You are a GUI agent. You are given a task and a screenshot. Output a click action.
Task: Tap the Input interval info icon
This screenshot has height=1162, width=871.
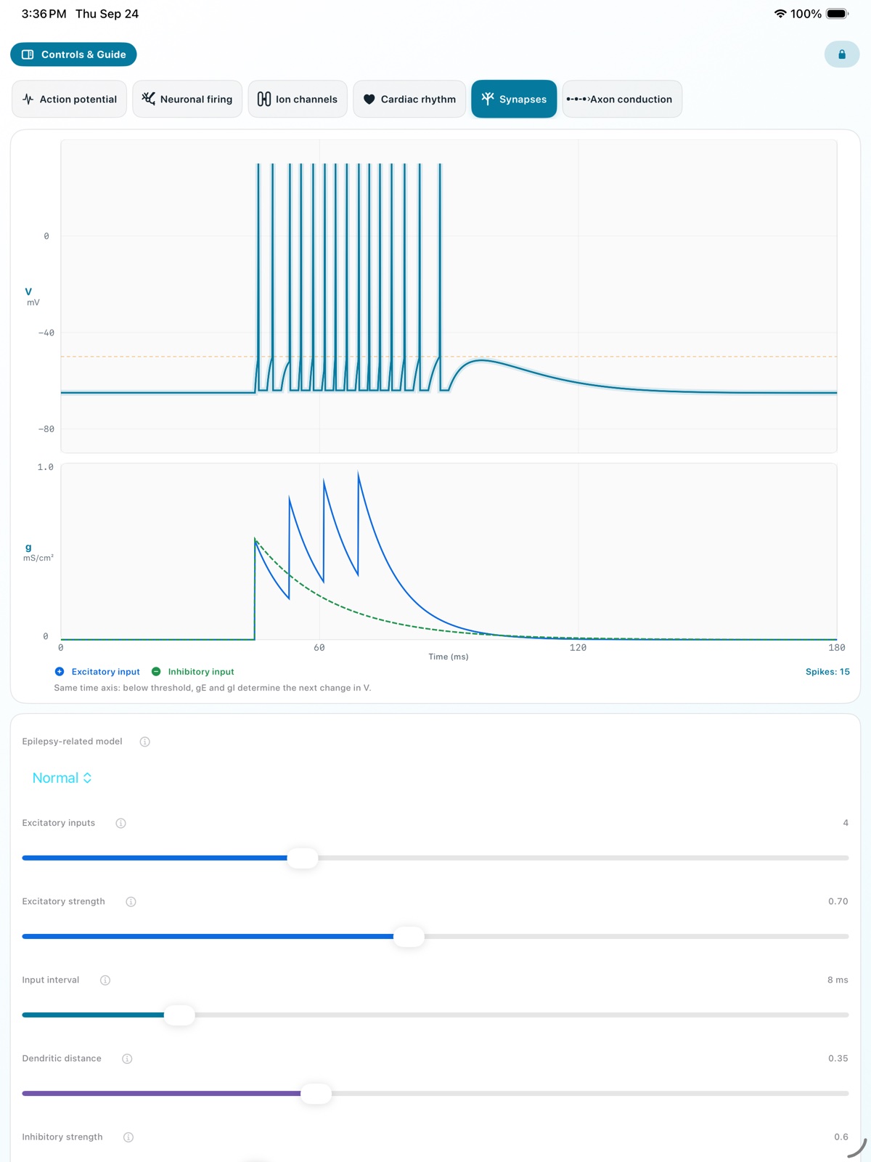coord(105,980)
